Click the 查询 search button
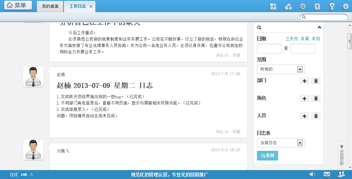The width and height of the screenshot is (352, 179). 268,156
